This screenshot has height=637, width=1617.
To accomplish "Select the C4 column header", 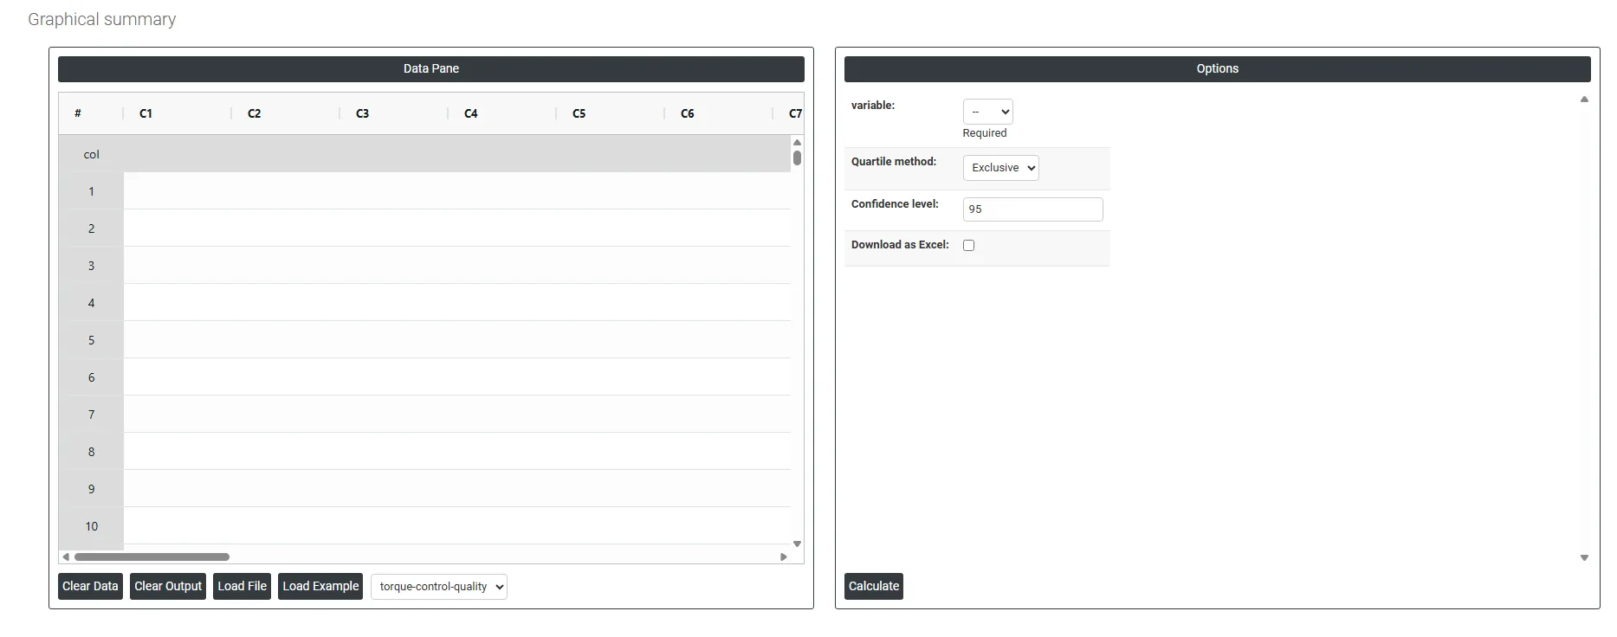I will (x=502, y=113).
